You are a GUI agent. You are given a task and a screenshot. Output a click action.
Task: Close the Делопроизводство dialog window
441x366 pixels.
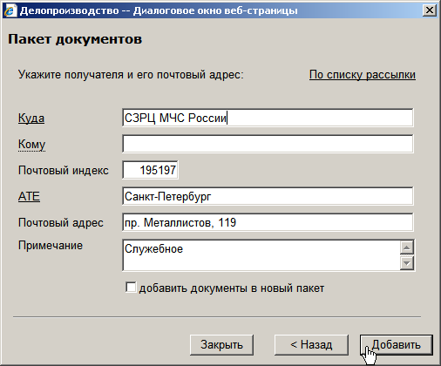click(x=429, y=10)
